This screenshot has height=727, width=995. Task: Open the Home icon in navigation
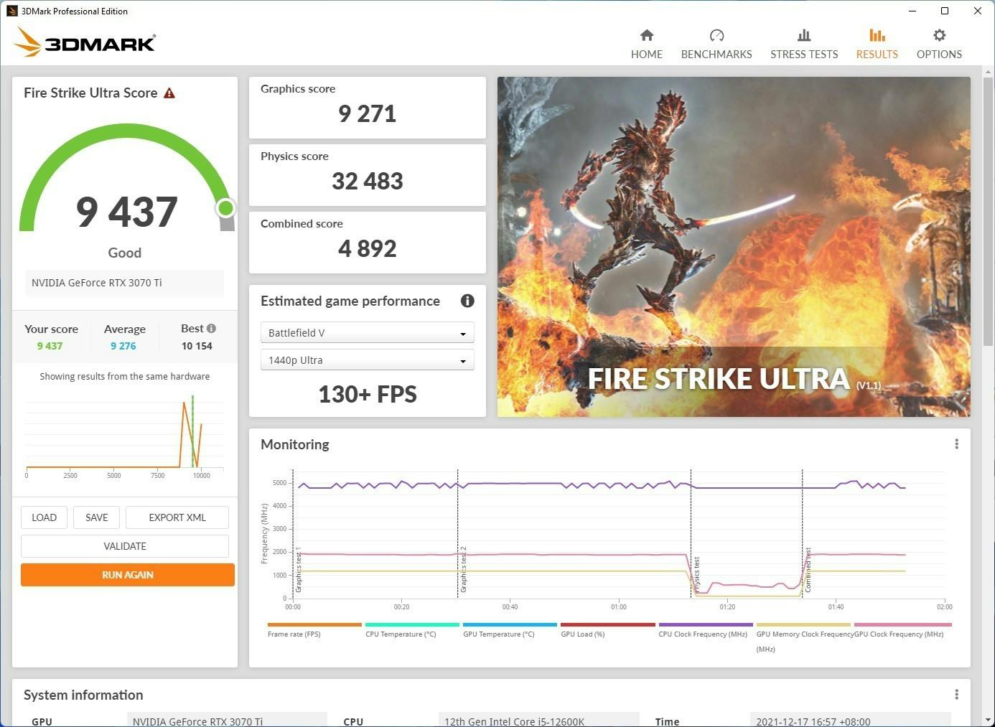click(x=646, y=36)
